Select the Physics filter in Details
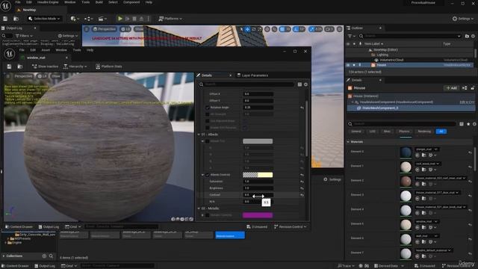Screen dimensions: 478x269 [x=404, y=132]
